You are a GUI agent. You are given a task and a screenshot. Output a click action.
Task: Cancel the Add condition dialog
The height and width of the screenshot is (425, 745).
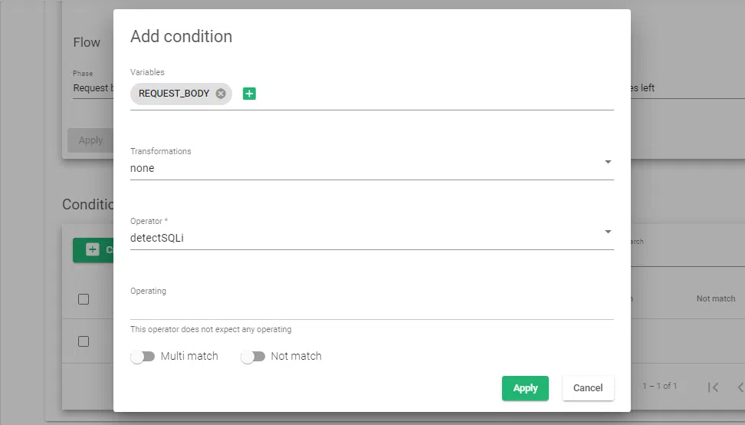pos(588,388)
